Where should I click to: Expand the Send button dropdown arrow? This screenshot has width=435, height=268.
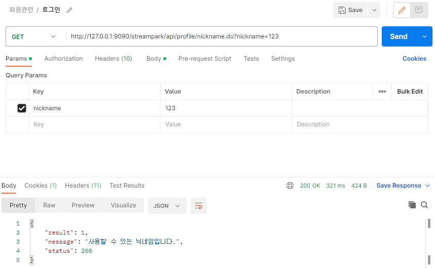(424, 36)
